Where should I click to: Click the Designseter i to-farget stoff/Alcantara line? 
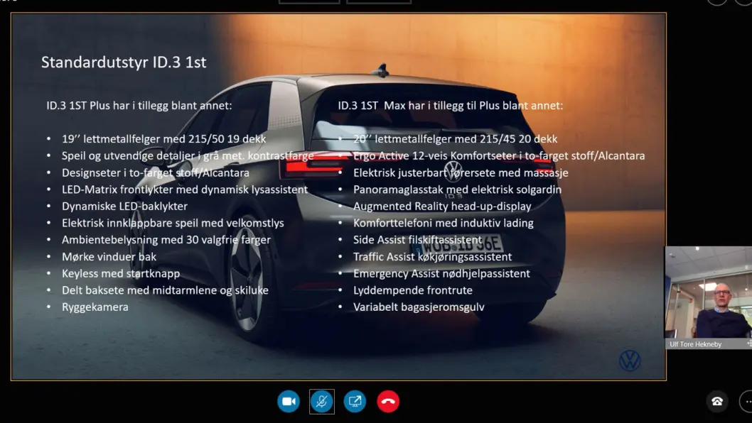(156, 172)
